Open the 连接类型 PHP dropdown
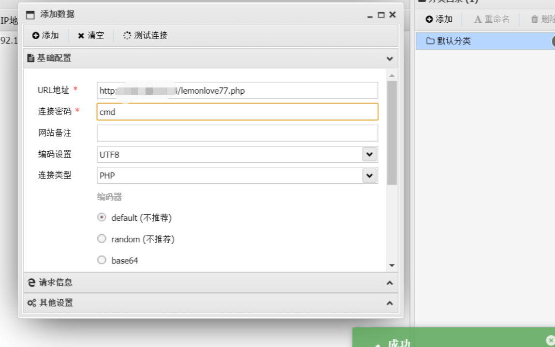 click(x=369, y=175)
